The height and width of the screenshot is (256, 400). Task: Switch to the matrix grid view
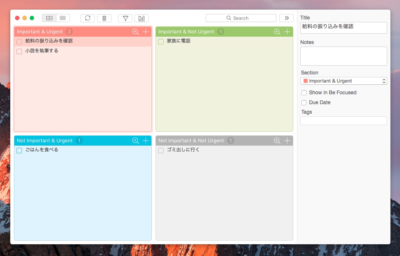[x=49, y=18]
